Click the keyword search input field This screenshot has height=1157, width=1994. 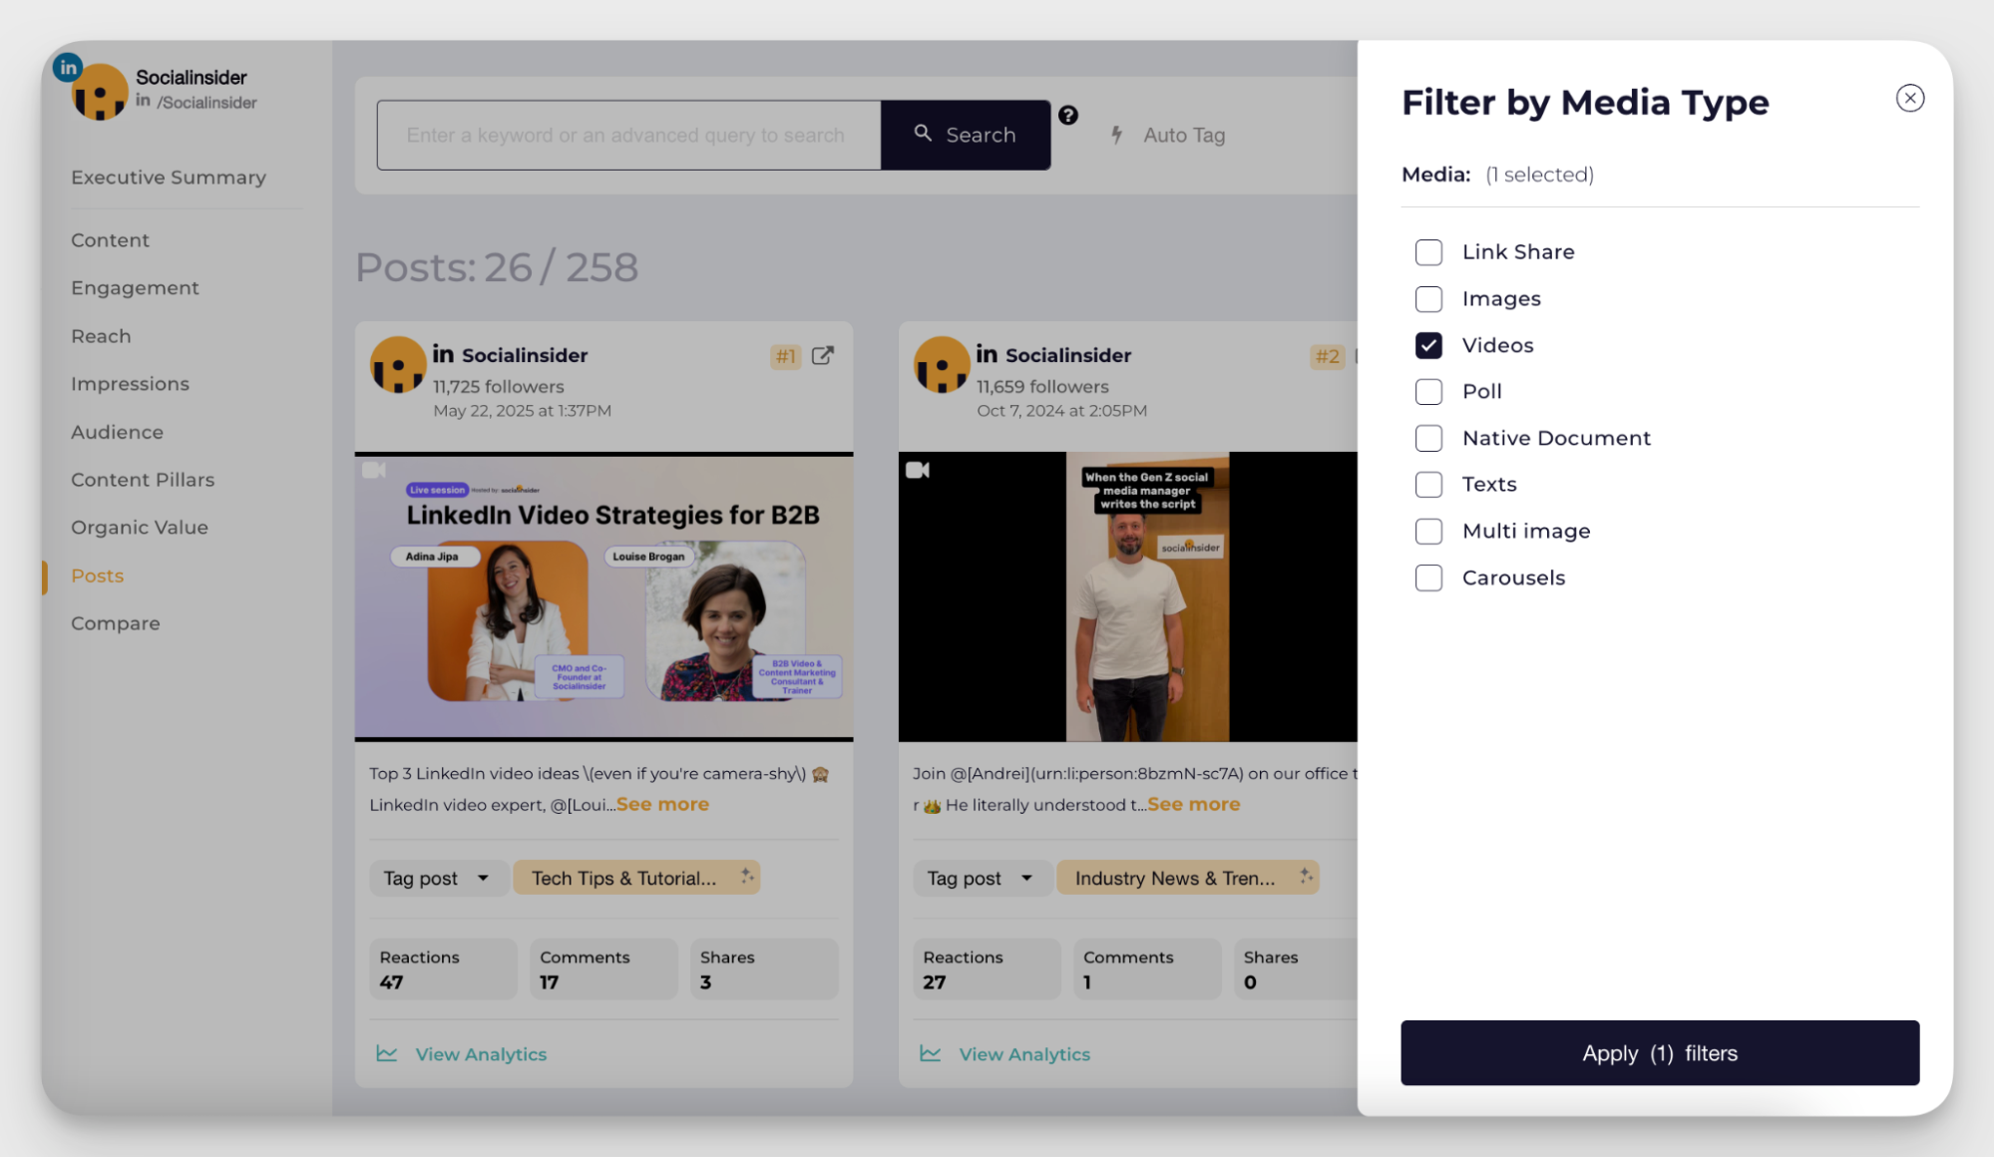[628, 135]
